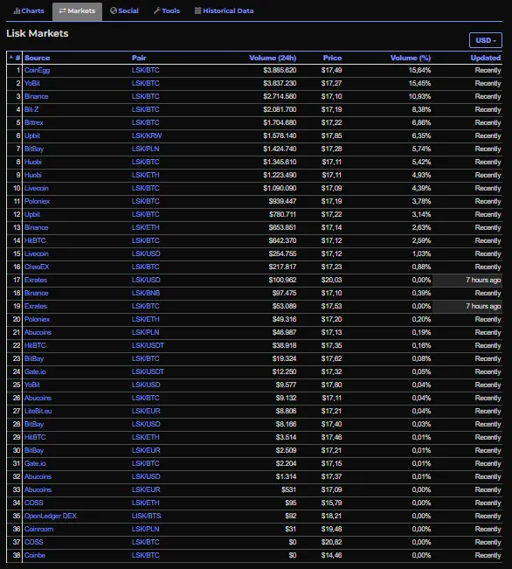Open Upbit link in row 6
Screen dimensions: 512x569
pyautogui.click(x=32, y=135)
